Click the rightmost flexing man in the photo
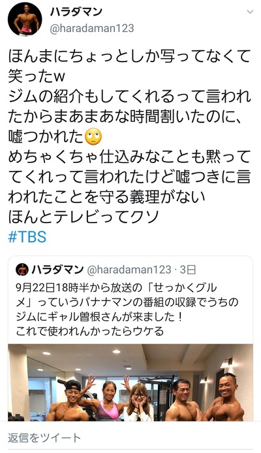Image resolution: width=261 pixels, height=453 pixels. pos(225,397)
